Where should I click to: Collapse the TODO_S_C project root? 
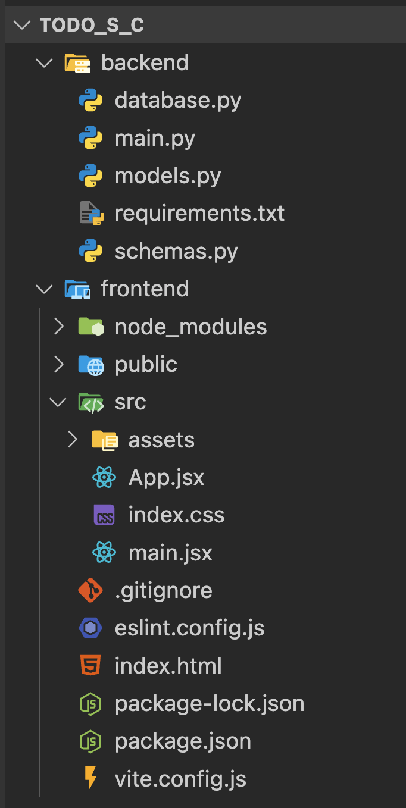[23, 26]
